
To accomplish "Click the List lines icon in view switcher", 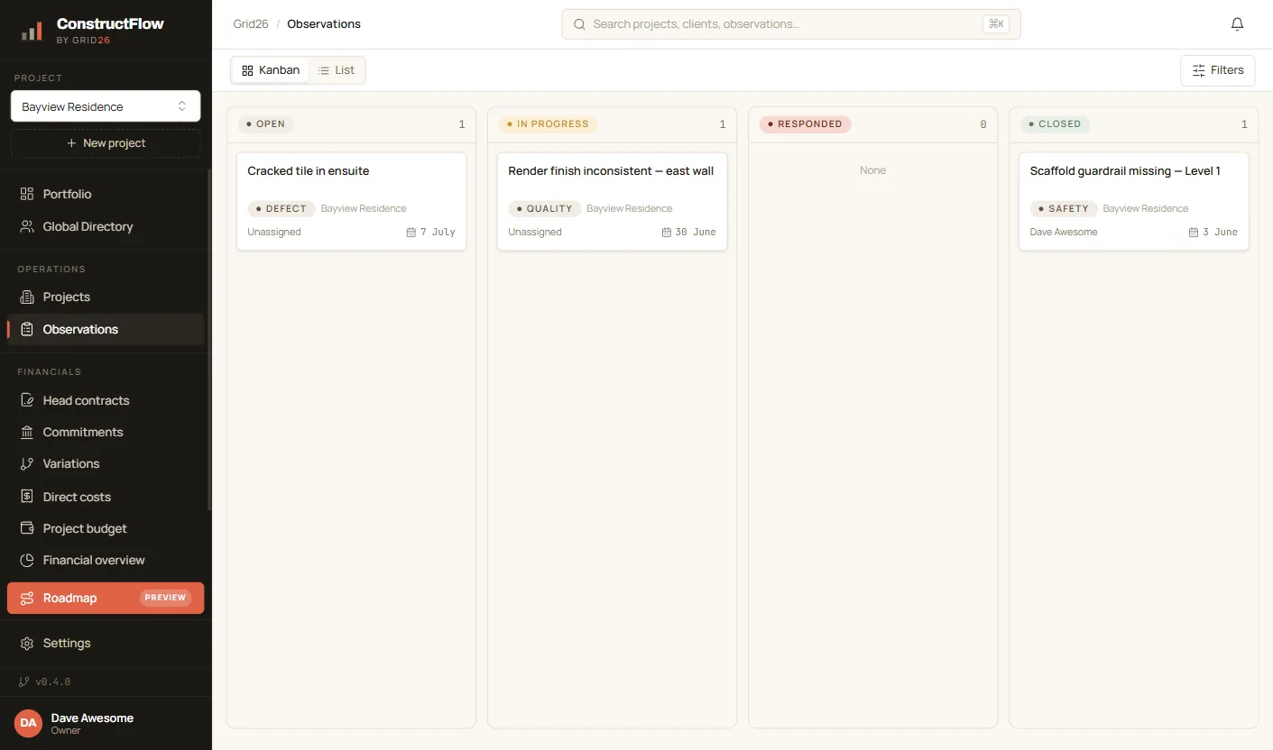I will coord(324,70).
